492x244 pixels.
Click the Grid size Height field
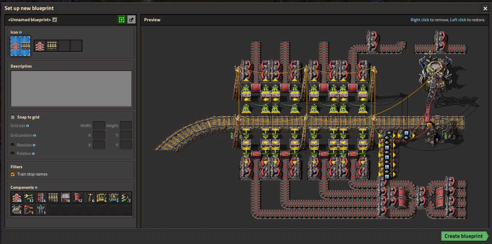pos(126,125)
